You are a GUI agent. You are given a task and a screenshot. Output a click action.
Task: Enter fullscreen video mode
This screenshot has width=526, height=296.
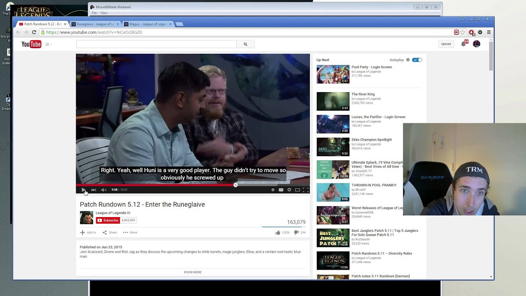tap(306, 190)
